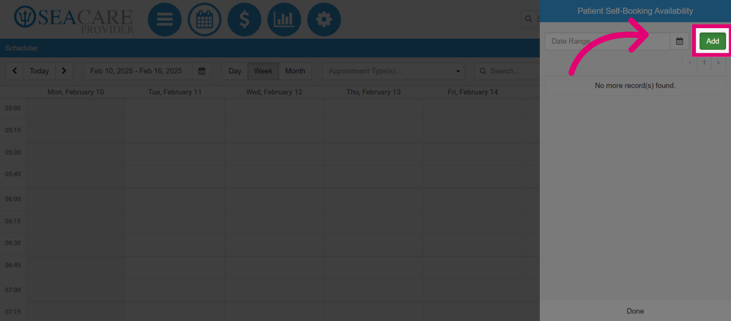Click the No more record(s) found message

pos(635,85)
